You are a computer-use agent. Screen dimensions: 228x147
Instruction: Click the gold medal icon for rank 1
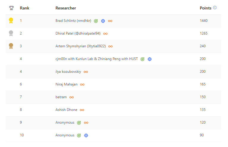click(11, 21)
